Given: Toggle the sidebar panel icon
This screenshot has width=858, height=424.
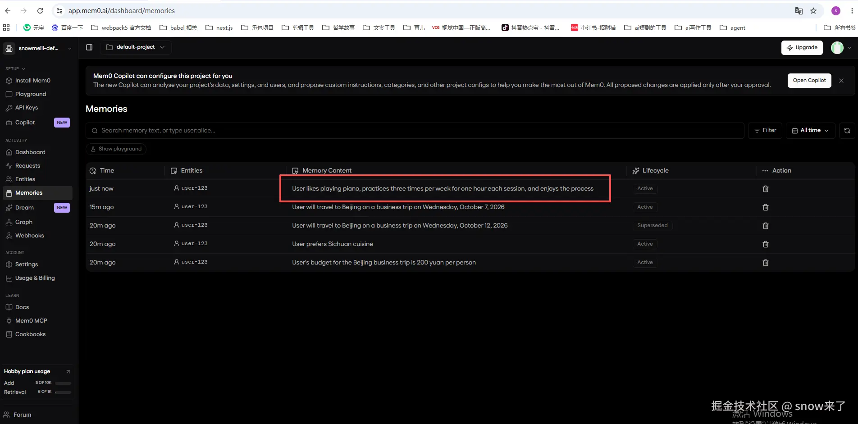Looking at the screenshot, I should (x=89, y=47).
